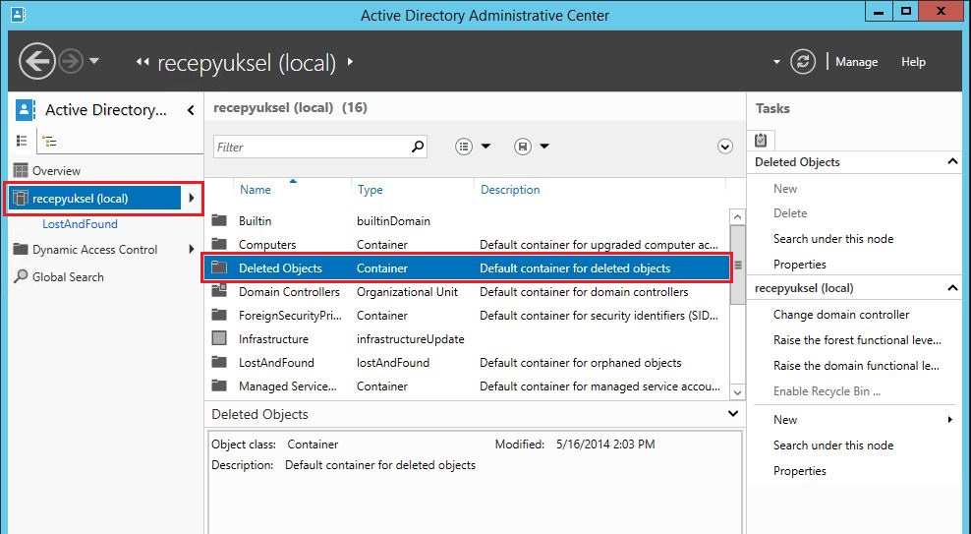
Task: Open the navigation history dropdown arrow
Action: (x=94, y=61)
